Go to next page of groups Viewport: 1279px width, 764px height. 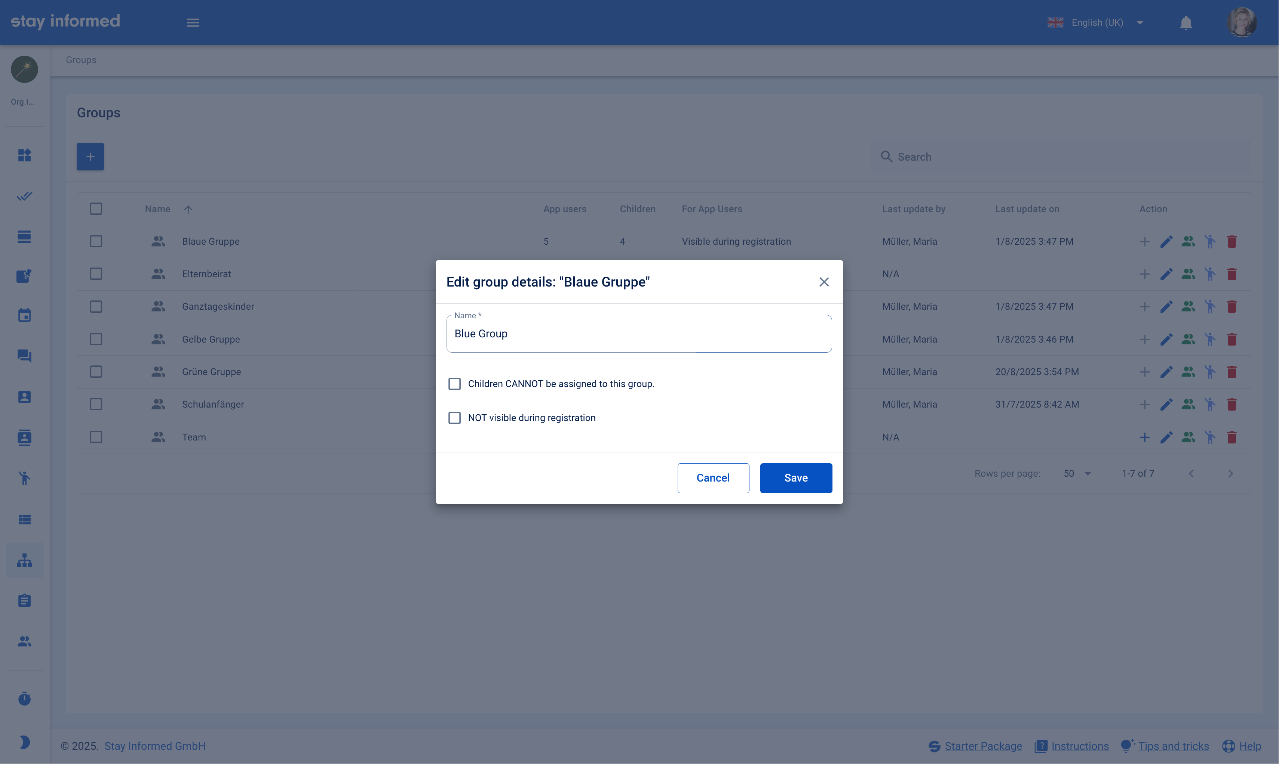(x=1230, y=474)
